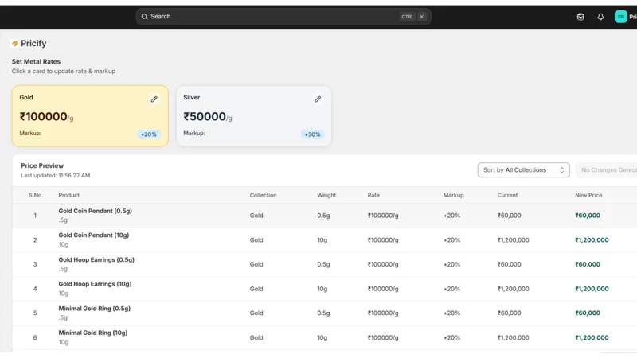Select Minimal Gold Ring (0.5g) product
Viewport: 637px width, 358px height.
tap(95, 309)
